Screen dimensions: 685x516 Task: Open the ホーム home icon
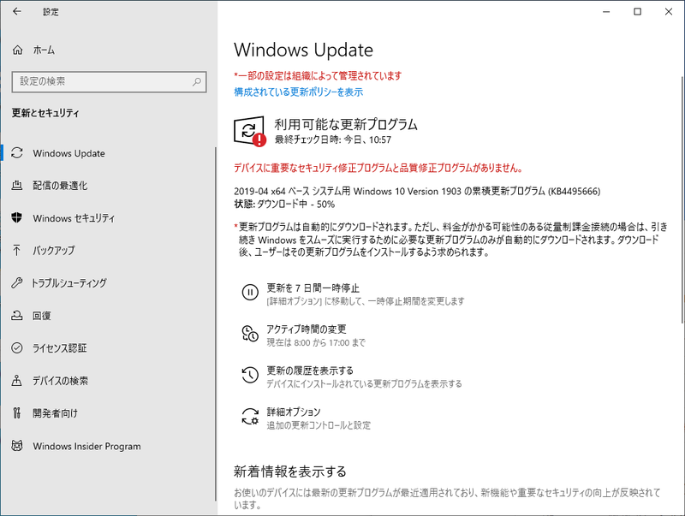click(x=17, y=50)
